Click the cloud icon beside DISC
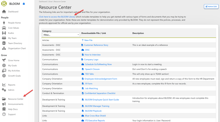 pyautogui.click(x=83, y=50)
